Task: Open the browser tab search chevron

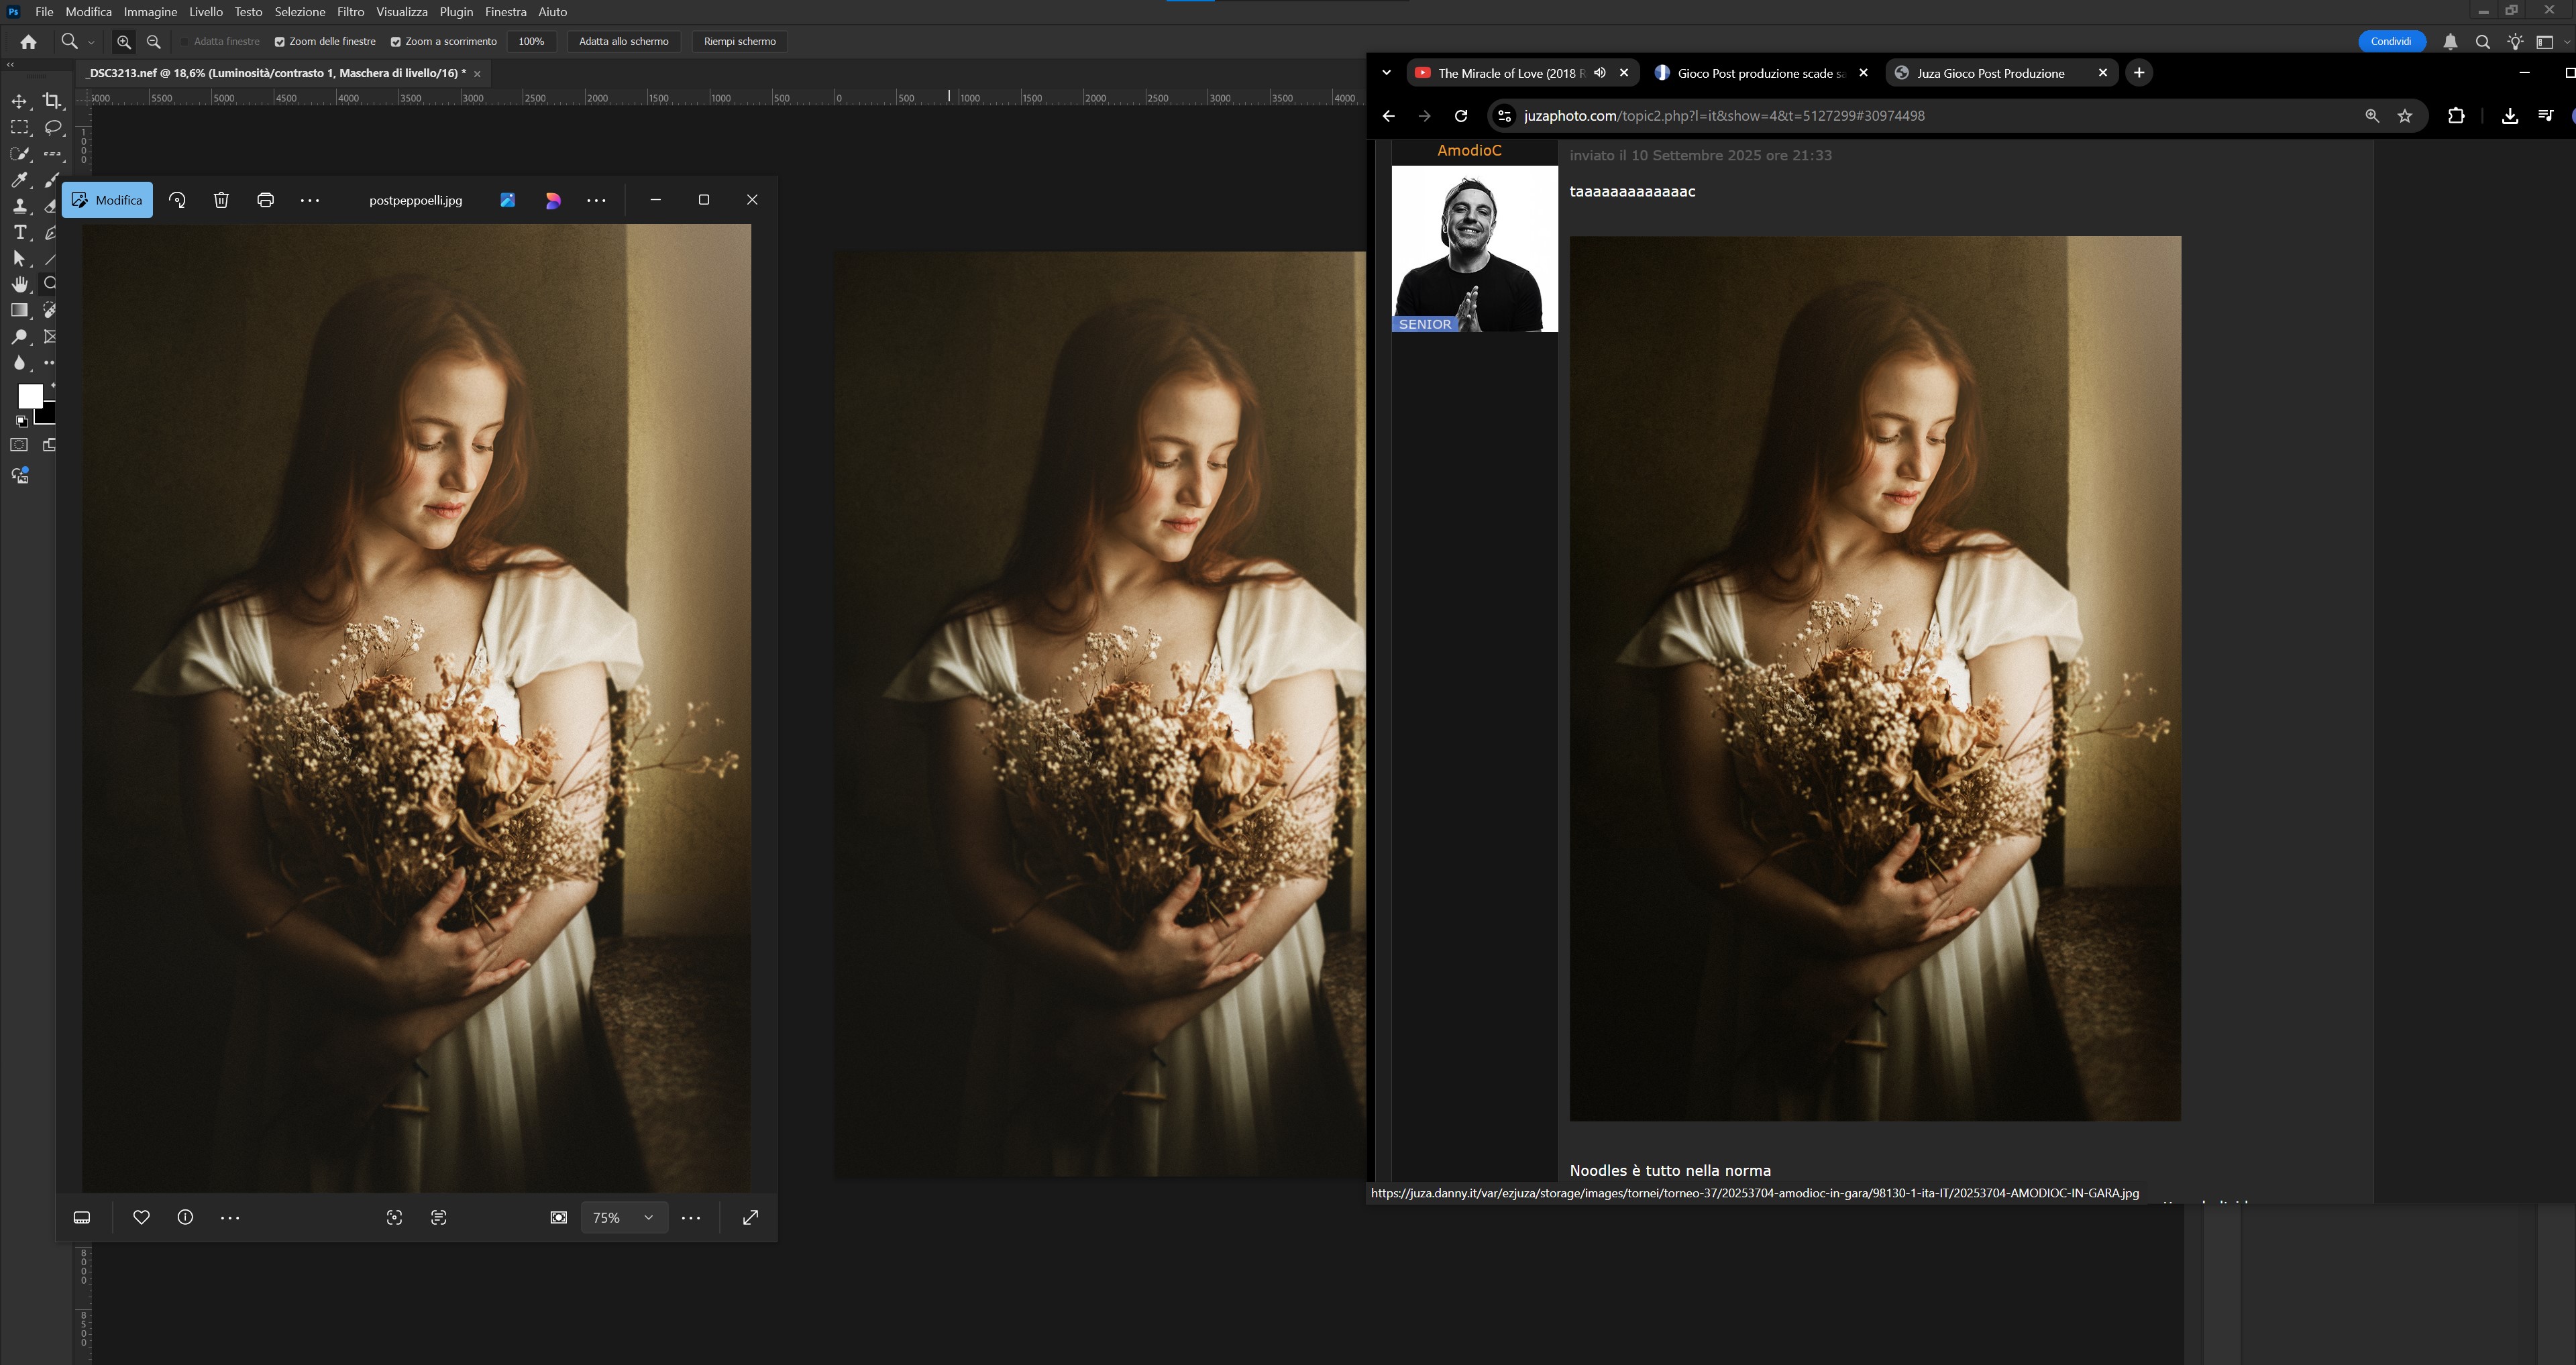Action: tap(1386, 73)
